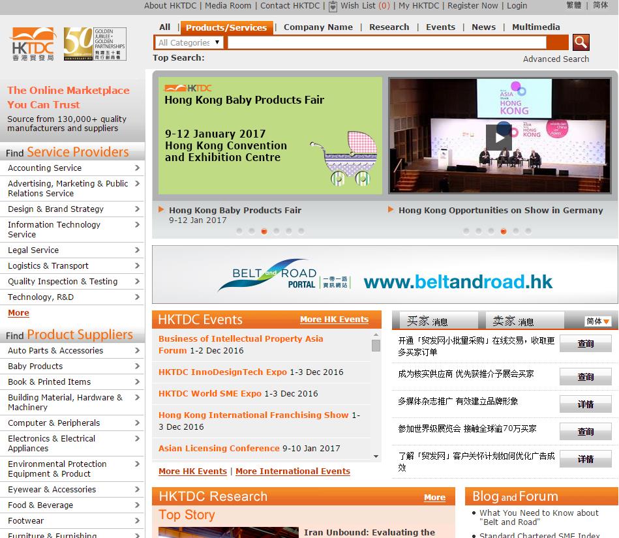Viewport: 619px width, 538px height.
Task: Open the 50th anniversary Golden Jubilee logo
Action: point(95,44)
